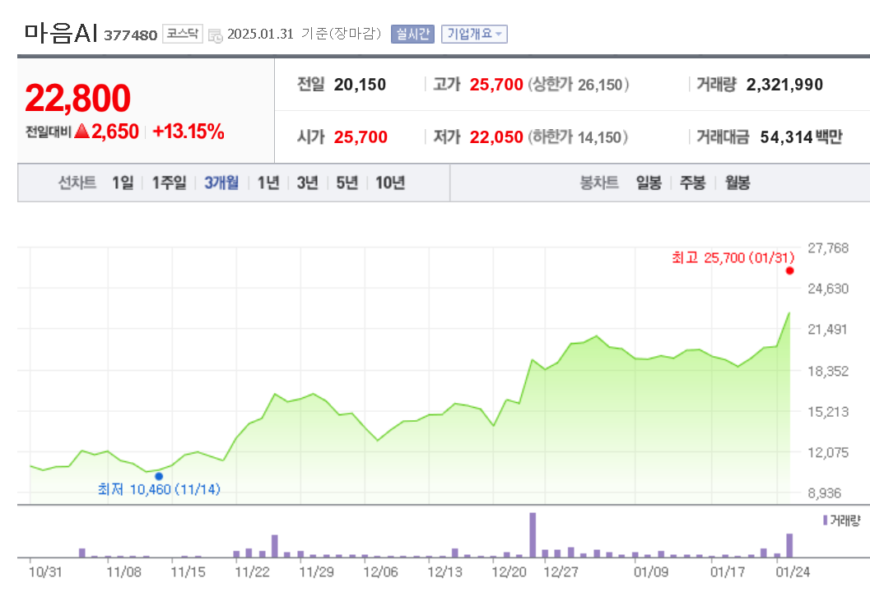The width and height of the screenshot is (870, 592).
Task: Click the calendar icon next to the date
Action: coord(216,35)
